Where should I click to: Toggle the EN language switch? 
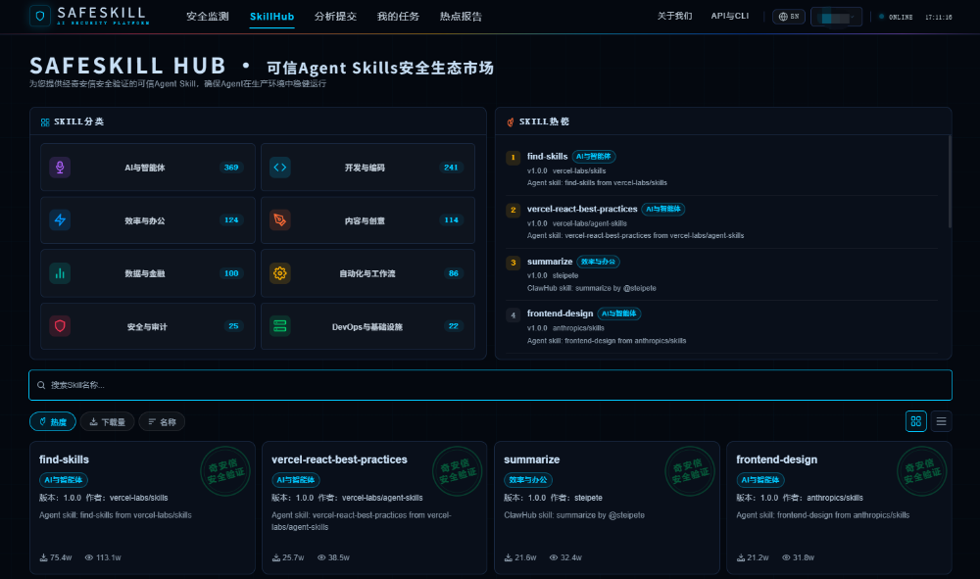pyautogui.click(x=790, y=16)
